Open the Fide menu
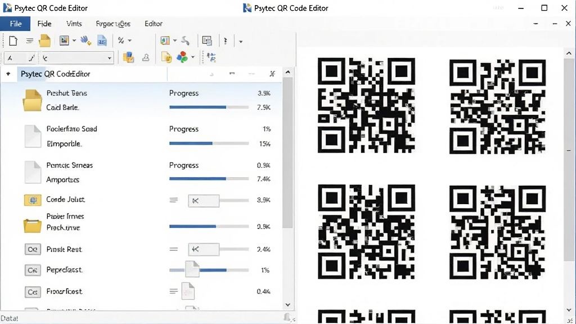 pos(44,24)
